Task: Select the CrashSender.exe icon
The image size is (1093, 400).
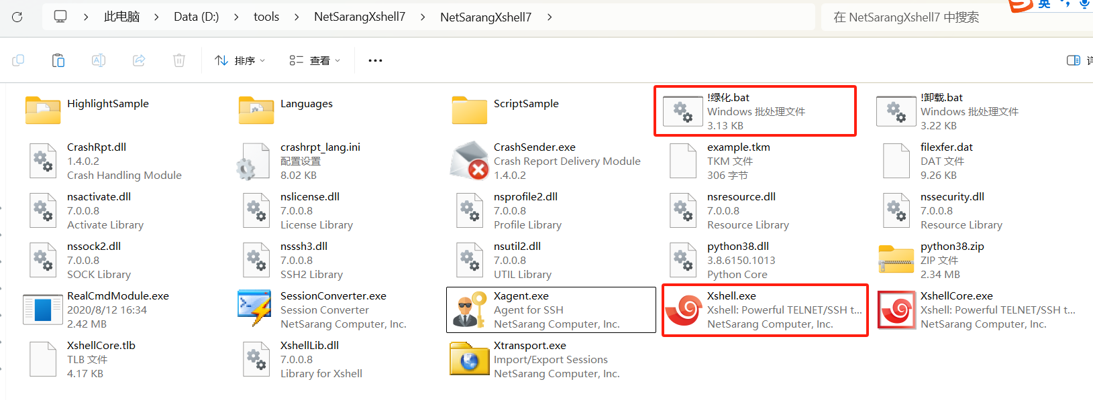Action: tap(470, 161)
